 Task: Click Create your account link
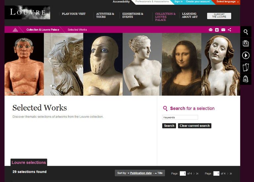198,1
